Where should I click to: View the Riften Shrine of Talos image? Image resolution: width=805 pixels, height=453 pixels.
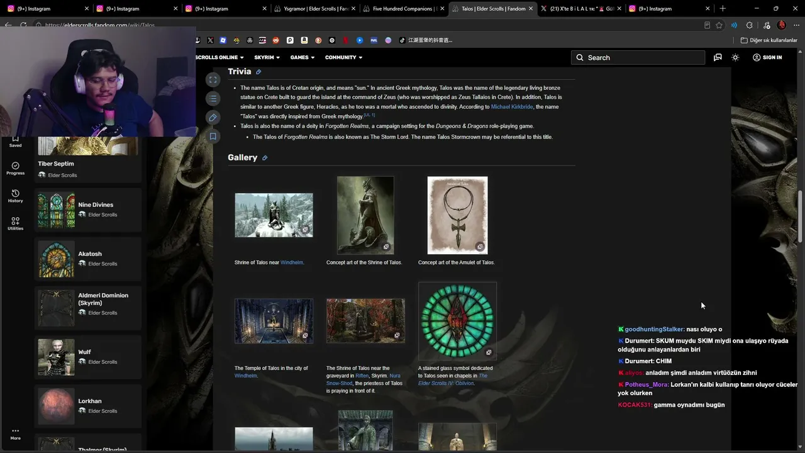(365, 321)
